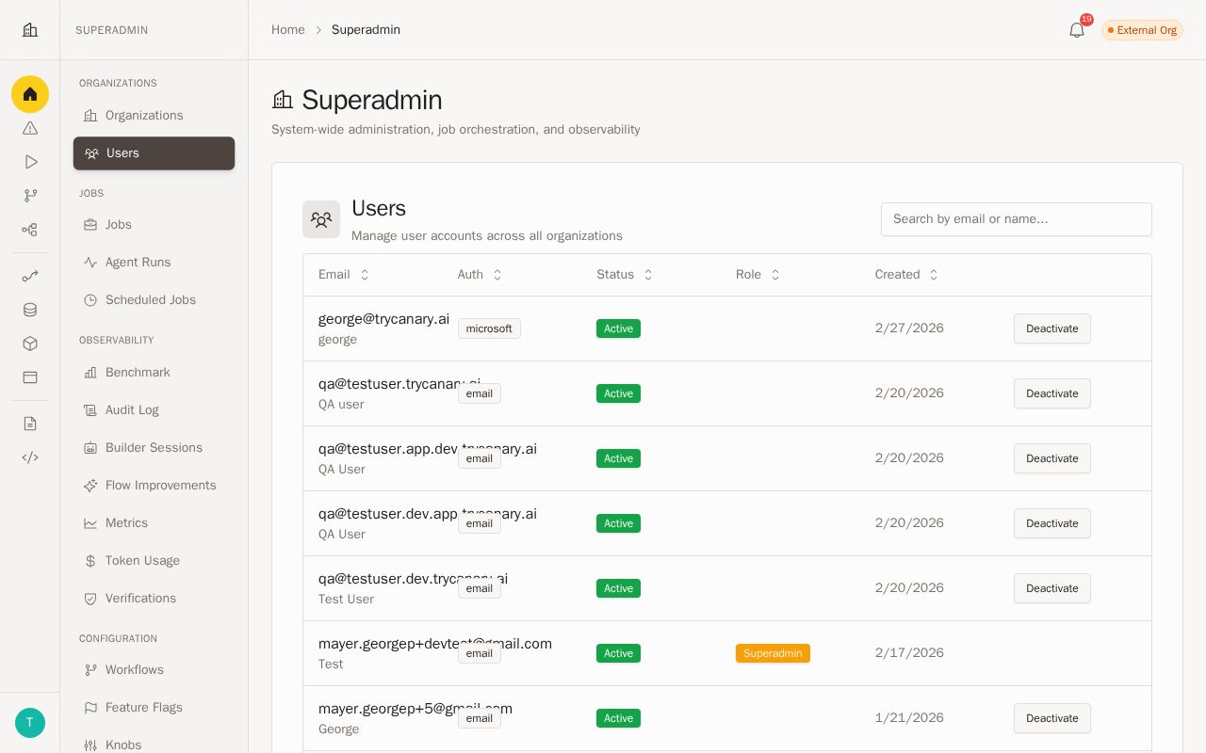The width and height of the screenshot is (1206, 753).
Task: Deactivate mayer.georgep+5 user account
Action: (1052, 718)
